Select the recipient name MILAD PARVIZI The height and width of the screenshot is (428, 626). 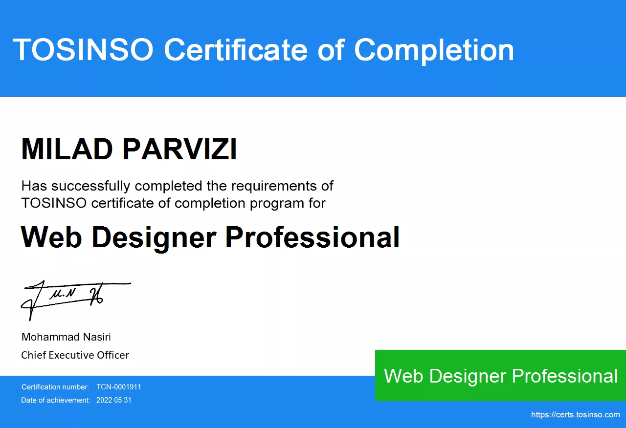pyautogui.click(x=129, y=150)
